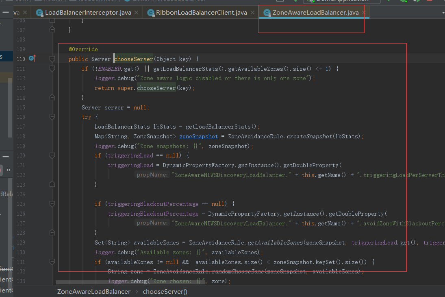
Task: Click the "Zone snapshots: {}" string literal
Action: (169, 146)
